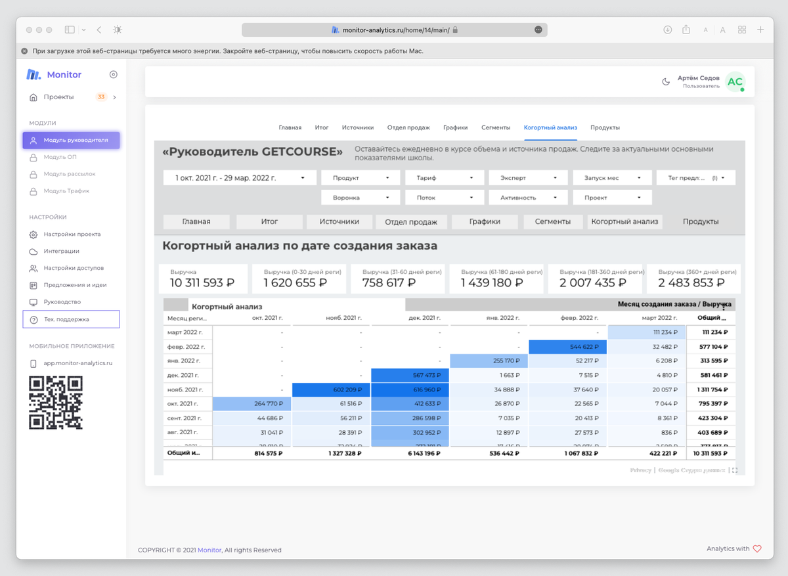
Task: Click the Модуль рассылок lock icon
Action: (33, 175)
